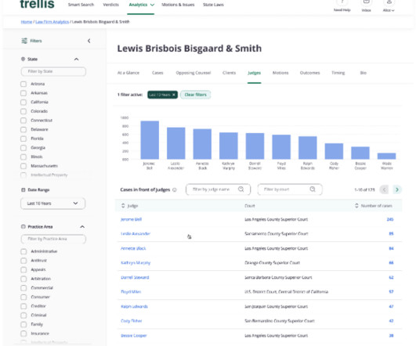Collapse the Practice Area filter section

click(x=82, y=227)
